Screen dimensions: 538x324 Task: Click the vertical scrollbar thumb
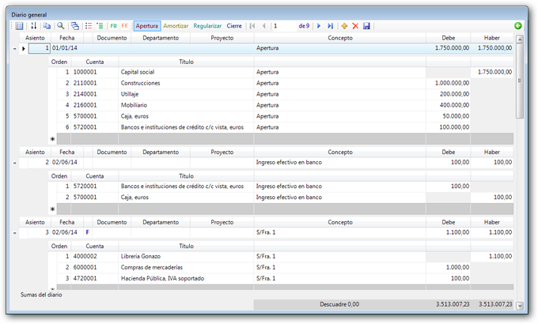coord(520,81)
